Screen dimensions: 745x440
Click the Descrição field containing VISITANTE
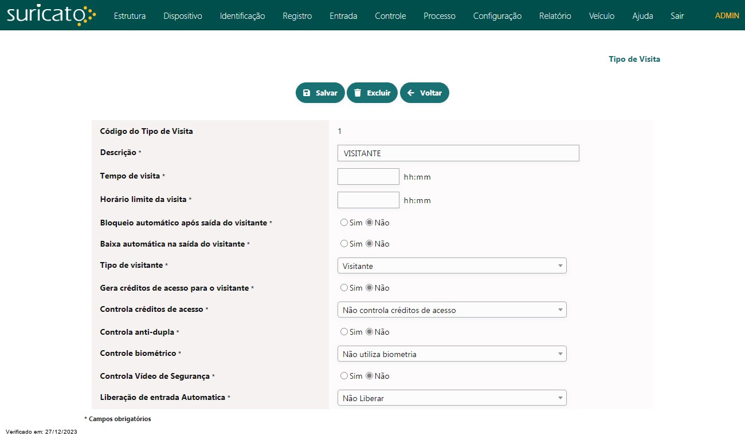[458, 153]
